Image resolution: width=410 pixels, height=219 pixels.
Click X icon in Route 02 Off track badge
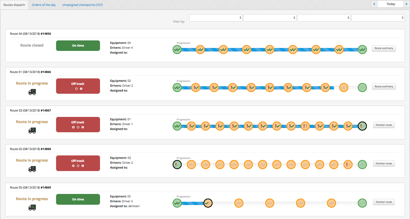point(73,166)
